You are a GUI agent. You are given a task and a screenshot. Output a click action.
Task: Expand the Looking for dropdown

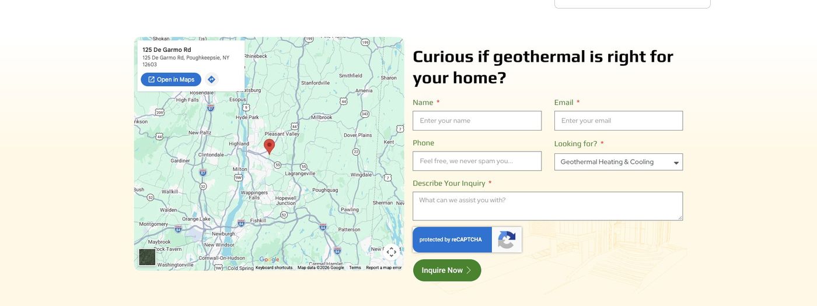(618, 162)
